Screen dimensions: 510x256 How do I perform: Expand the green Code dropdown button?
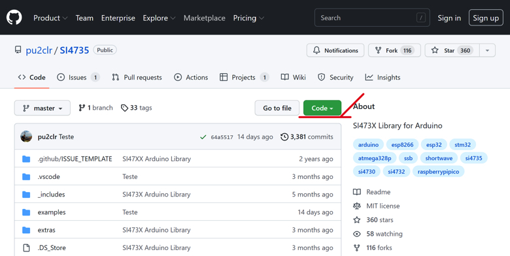click(x=322, y=108)
